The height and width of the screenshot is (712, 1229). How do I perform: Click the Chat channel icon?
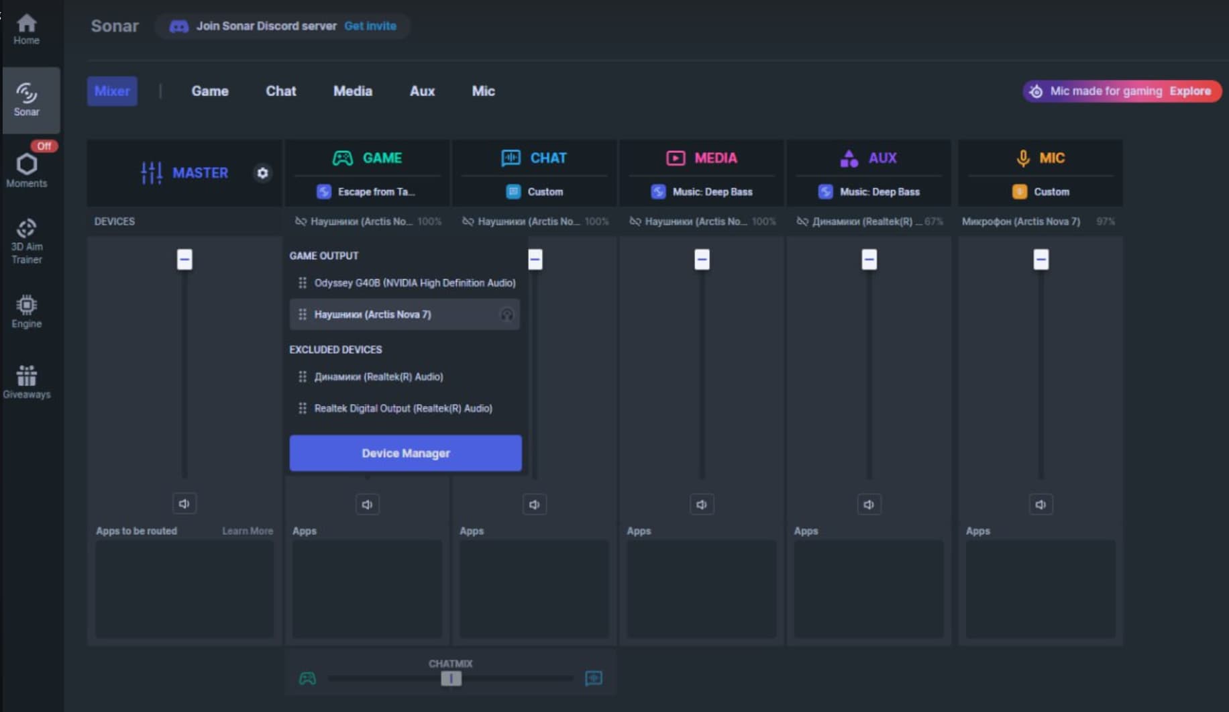511,158
